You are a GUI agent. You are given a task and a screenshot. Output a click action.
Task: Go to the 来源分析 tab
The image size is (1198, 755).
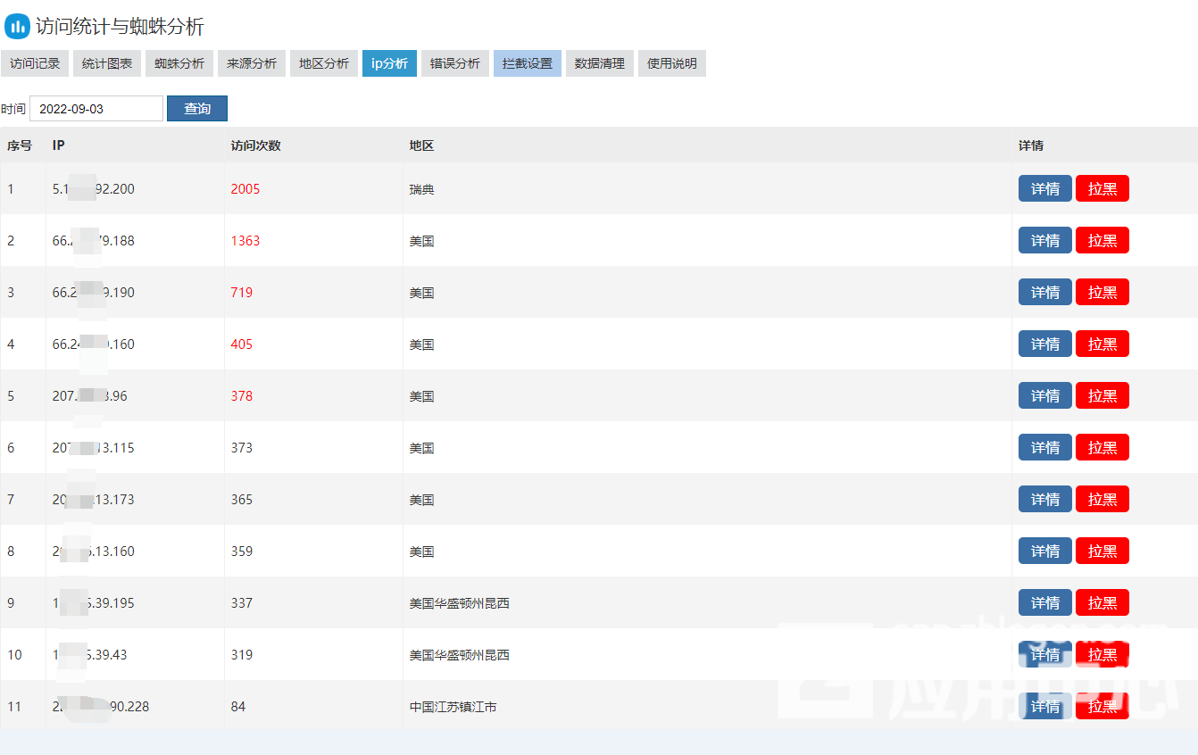coord(252,63)
